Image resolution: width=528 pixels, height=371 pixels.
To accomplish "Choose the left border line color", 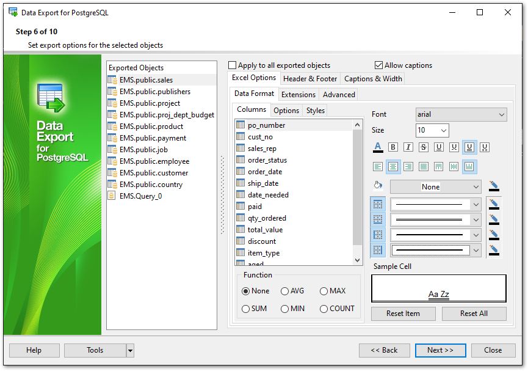I will [x=494, y=235].
